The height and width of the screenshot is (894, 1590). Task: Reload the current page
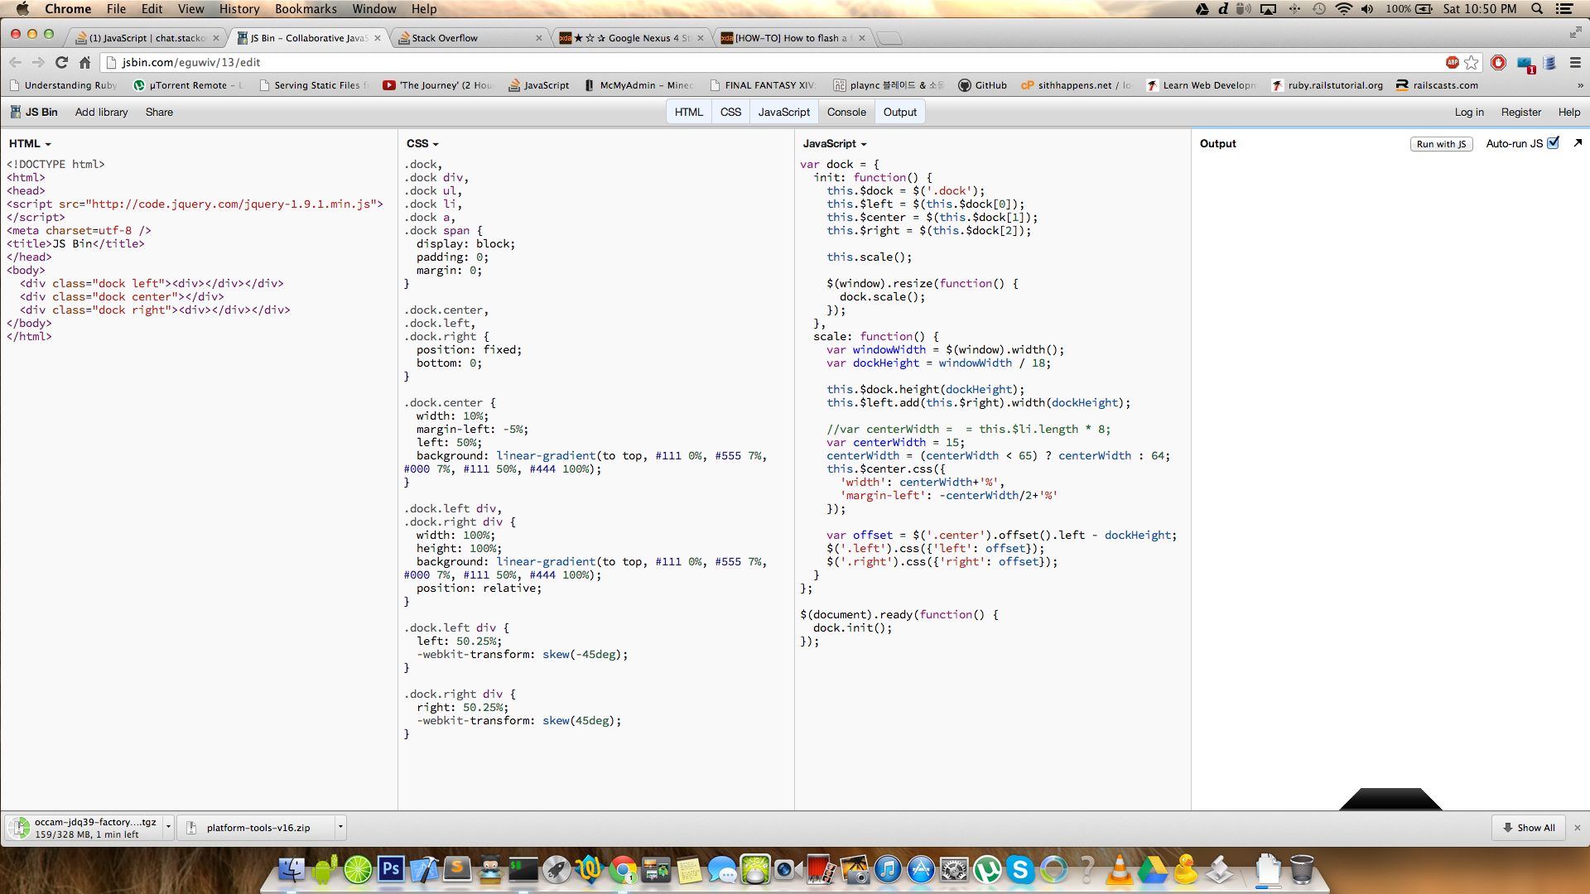click(x=61, y=62)
